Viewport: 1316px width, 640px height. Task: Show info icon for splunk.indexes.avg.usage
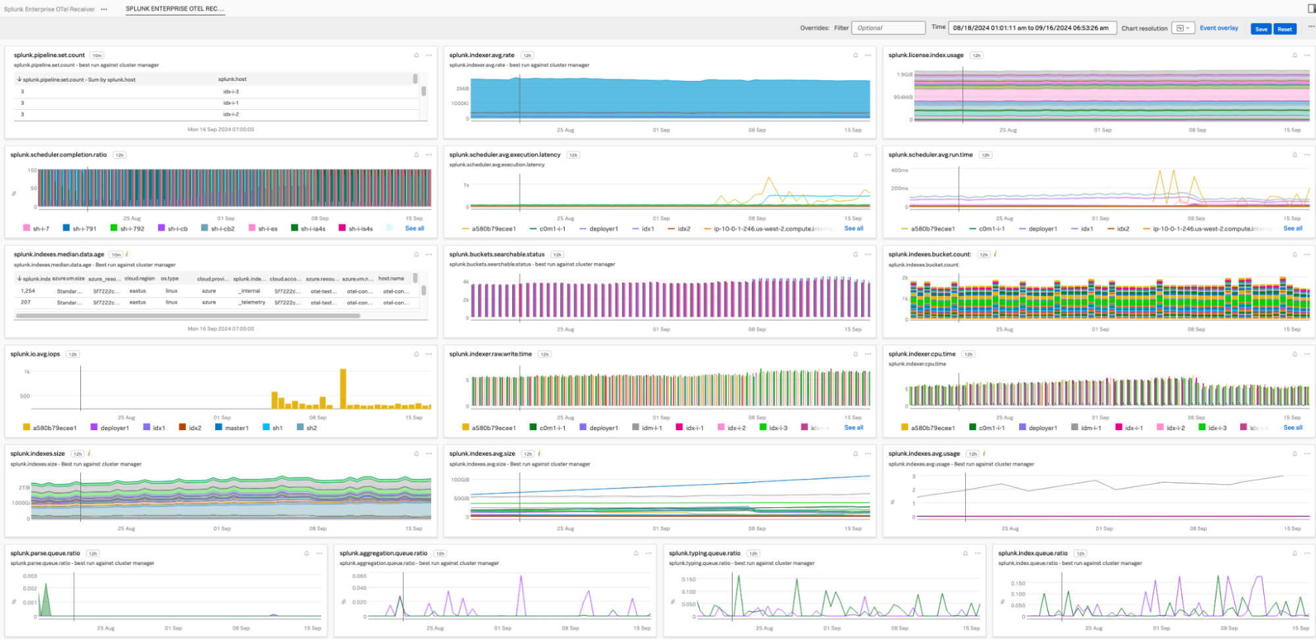(x=984, y=453)
